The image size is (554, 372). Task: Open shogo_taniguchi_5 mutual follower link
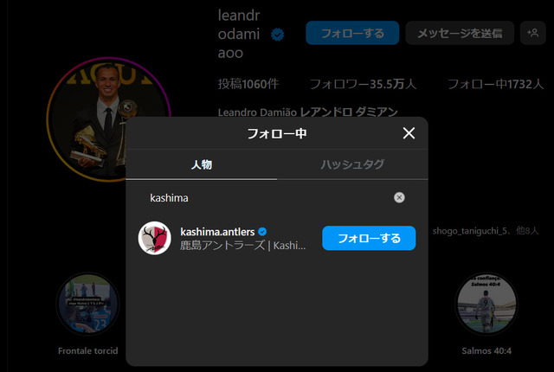[x=469, y=231]
